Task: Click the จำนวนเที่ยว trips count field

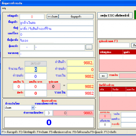Action: click(36, 70)
